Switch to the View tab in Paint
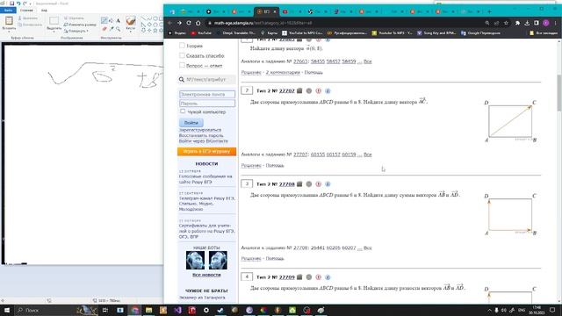This screenshot has height=316, width=562. [x=44, y=11]
